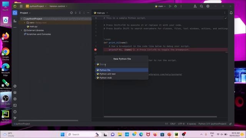Collapse all items in Project panel
Screen dimensions: 246x138
[80, 13]
